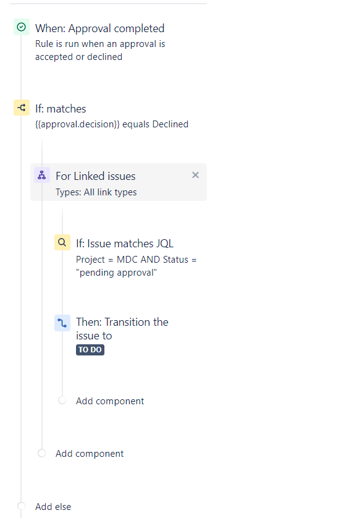Click the TO DO status badge

[x=90, y=350]
